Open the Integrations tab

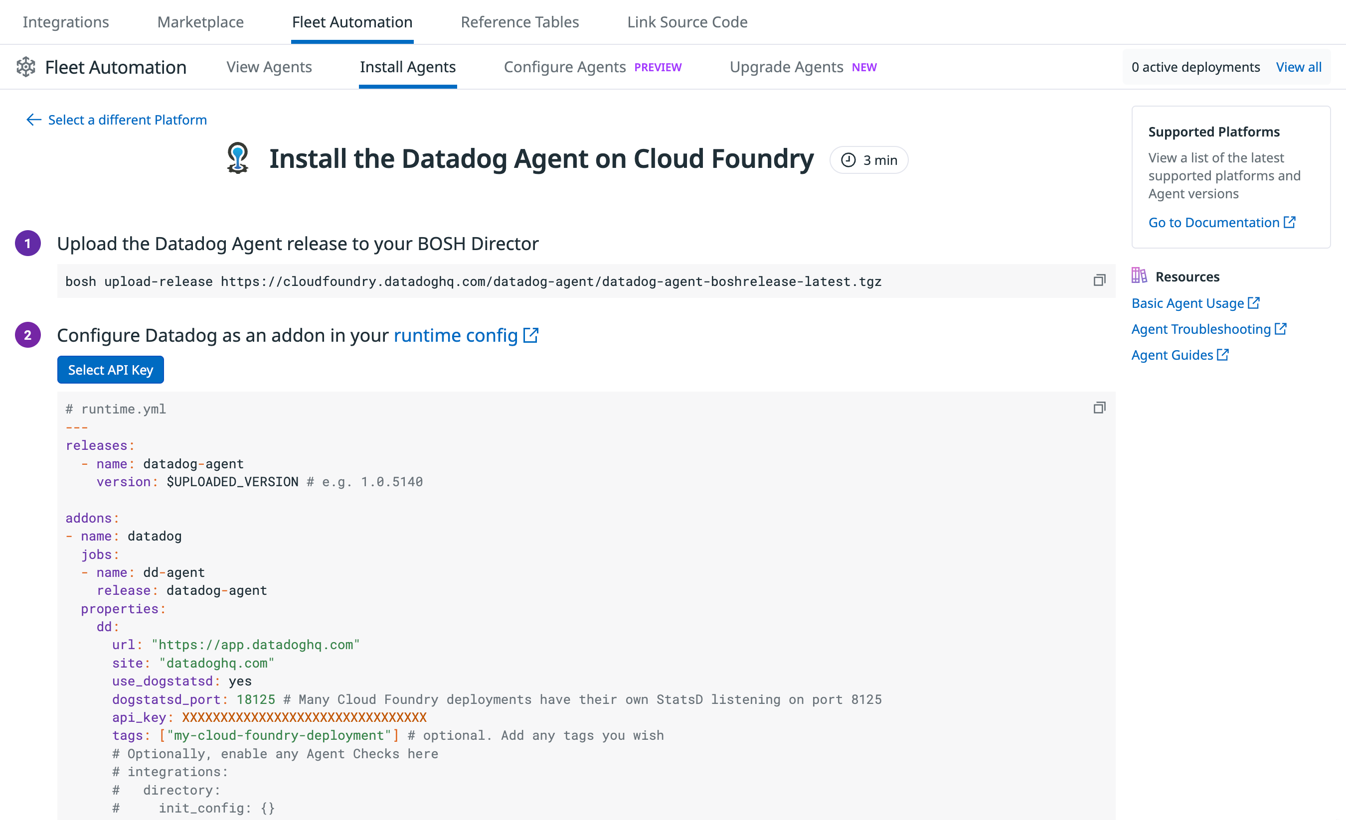[x=65, y=22]
